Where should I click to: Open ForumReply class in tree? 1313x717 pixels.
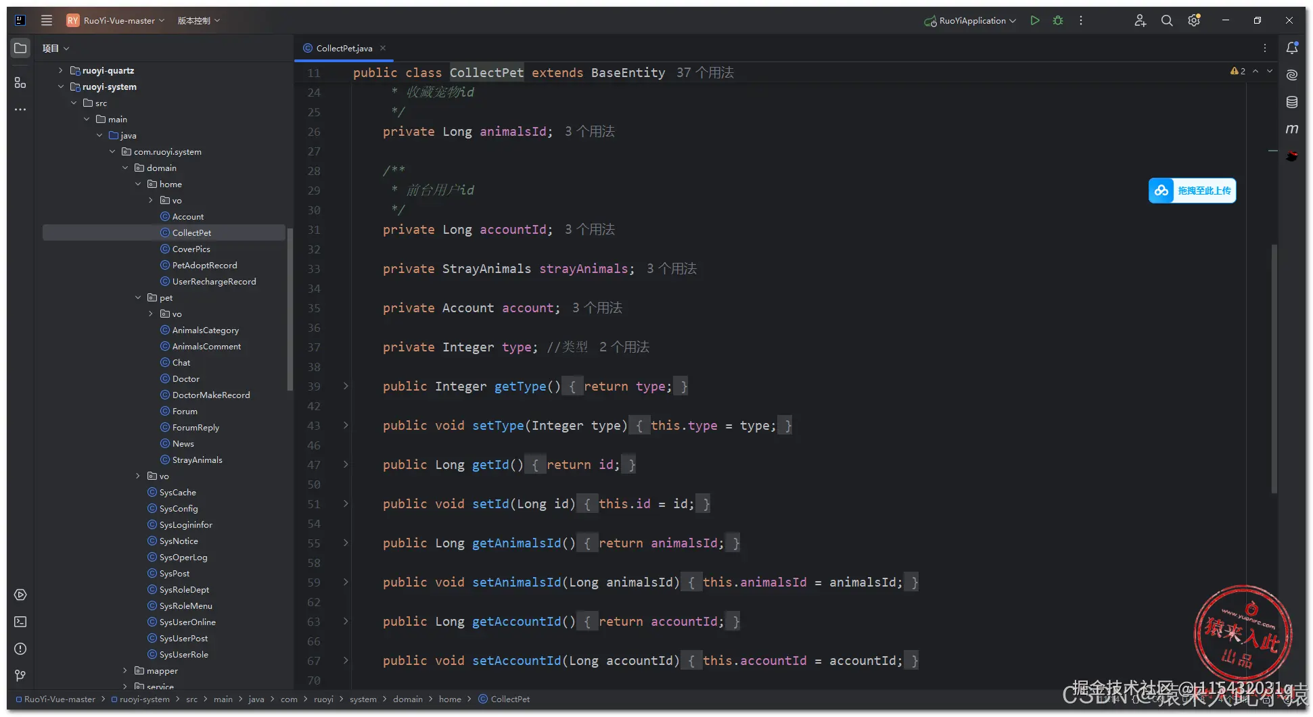point(195,427)
